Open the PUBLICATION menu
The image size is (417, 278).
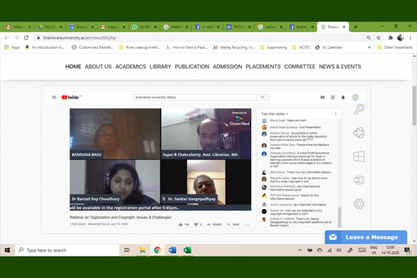click(x=192, y=67)
